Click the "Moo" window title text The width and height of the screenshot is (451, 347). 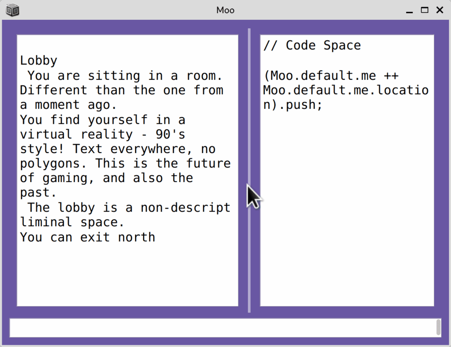(225, 10)
